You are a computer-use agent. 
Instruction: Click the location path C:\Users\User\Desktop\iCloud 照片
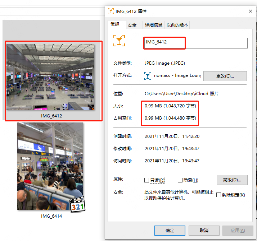point(181,94)
